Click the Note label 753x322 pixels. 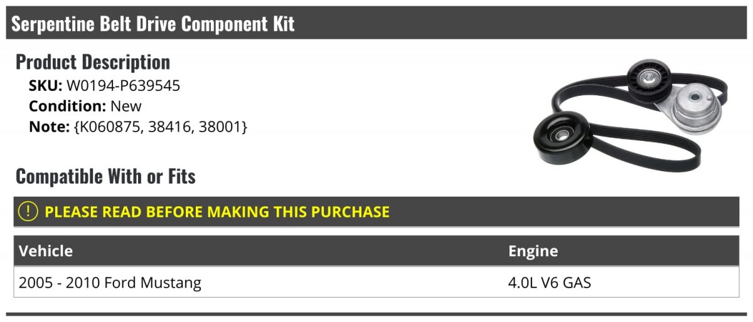[x=48, y=126]
